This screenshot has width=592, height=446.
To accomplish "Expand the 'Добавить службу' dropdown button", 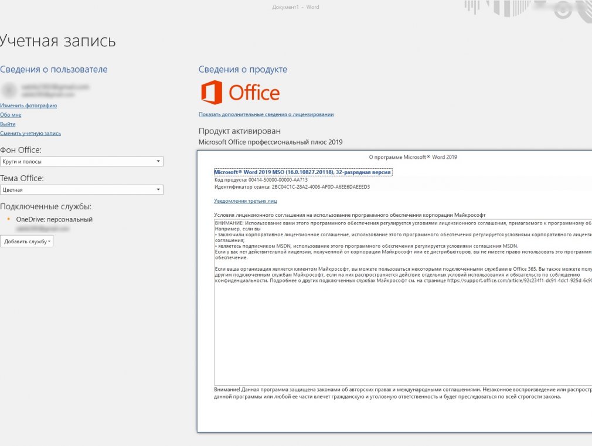I will click(27, 241).
